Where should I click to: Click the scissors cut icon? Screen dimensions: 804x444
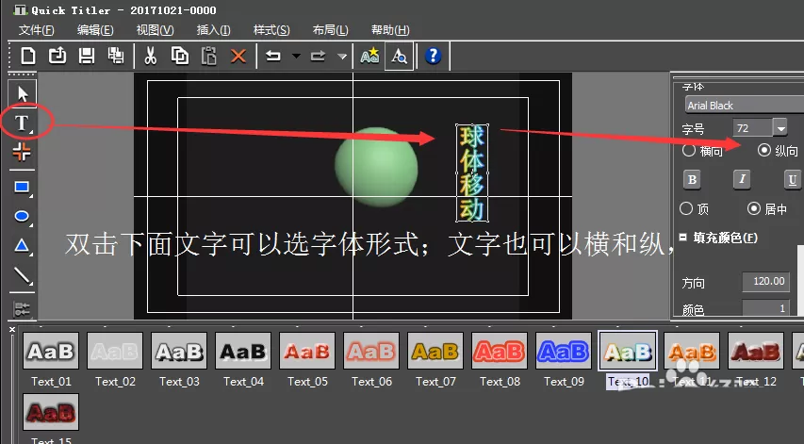[x=150, y=56]
